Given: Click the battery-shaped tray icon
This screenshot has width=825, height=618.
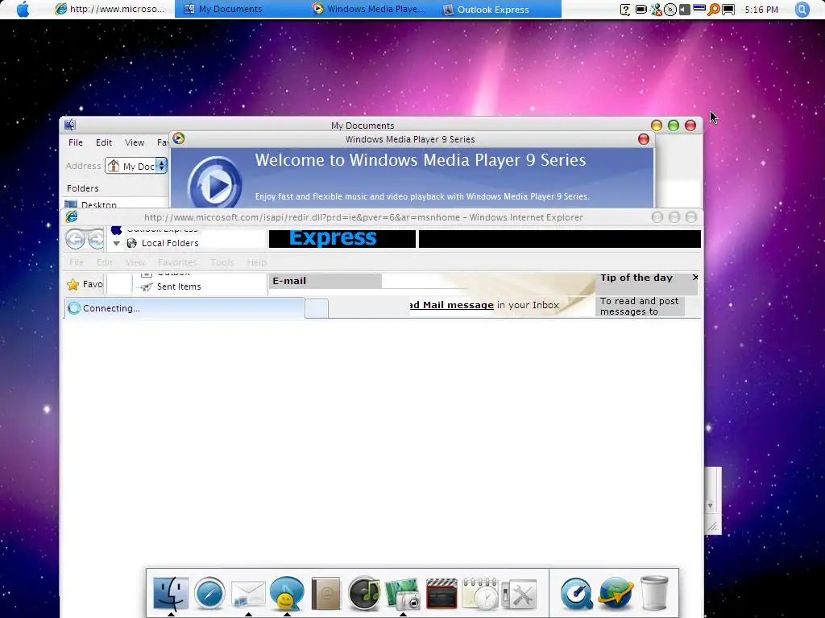Looking at the screenshot, I should point(641,10).
